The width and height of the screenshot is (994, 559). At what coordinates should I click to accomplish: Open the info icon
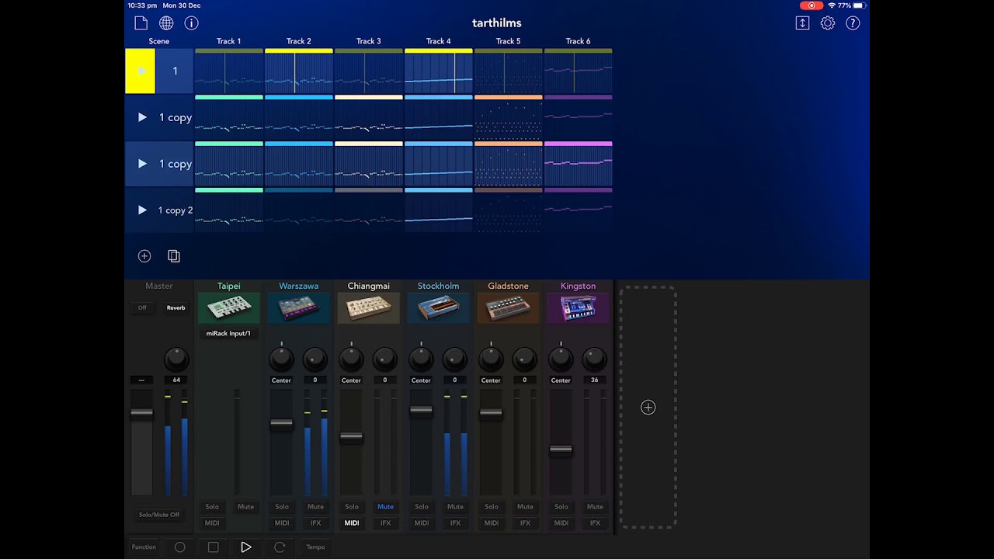coord(191,23)
